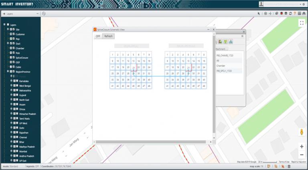Click the brown door icon in info panel
Viewport: 308px width, 170px height.
tap(220, 41)
